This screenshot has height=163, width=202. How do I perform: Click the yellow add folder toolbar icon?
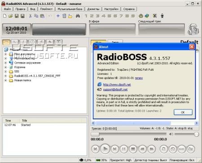(70, 16)
